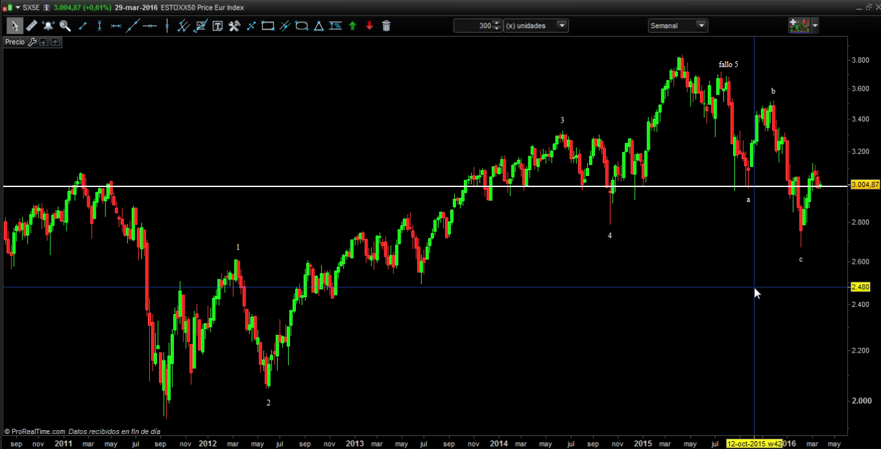The width and height of the screenshot is (881, 449).
Task: Click the yellow 2.480 price label
Action: pos(861,287)
